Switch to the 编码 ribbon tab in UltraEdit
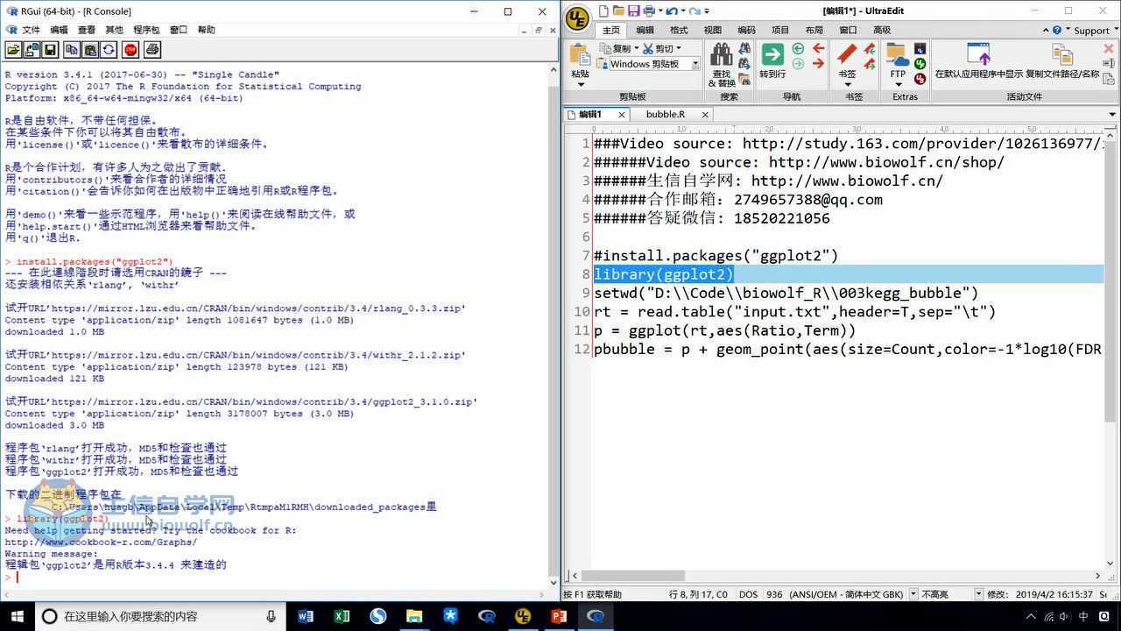This screenshot has height=631, width=1121. (x=746, y=30)
